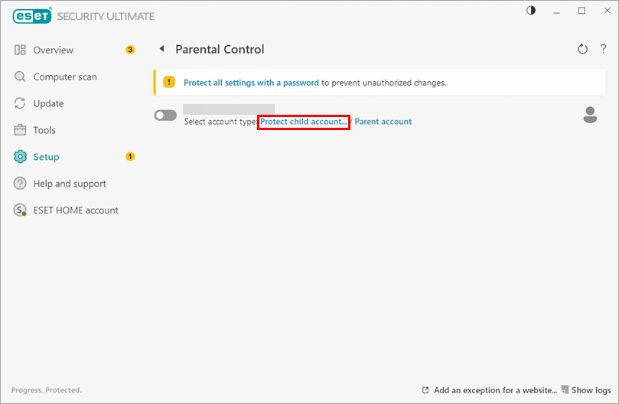Click the Setup gear icon
619x404 pixels.
coord(20,157)
